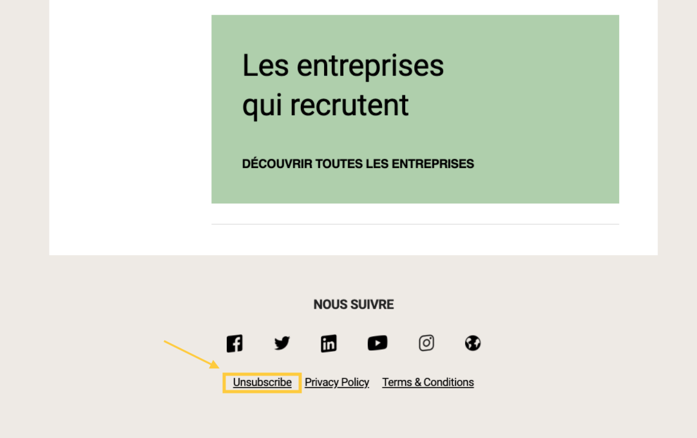This screenshot has height=438, width=697.
Task: Open the Facebook social icon
Action: pos(234,343)
